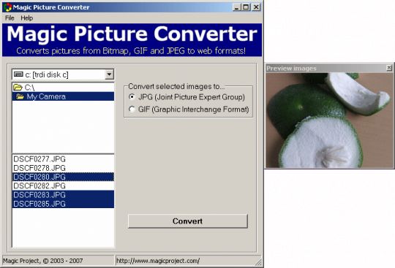Select file DSCF0277.JPG
The width and height of the screenshot is (395, 268).
(63, 159)
